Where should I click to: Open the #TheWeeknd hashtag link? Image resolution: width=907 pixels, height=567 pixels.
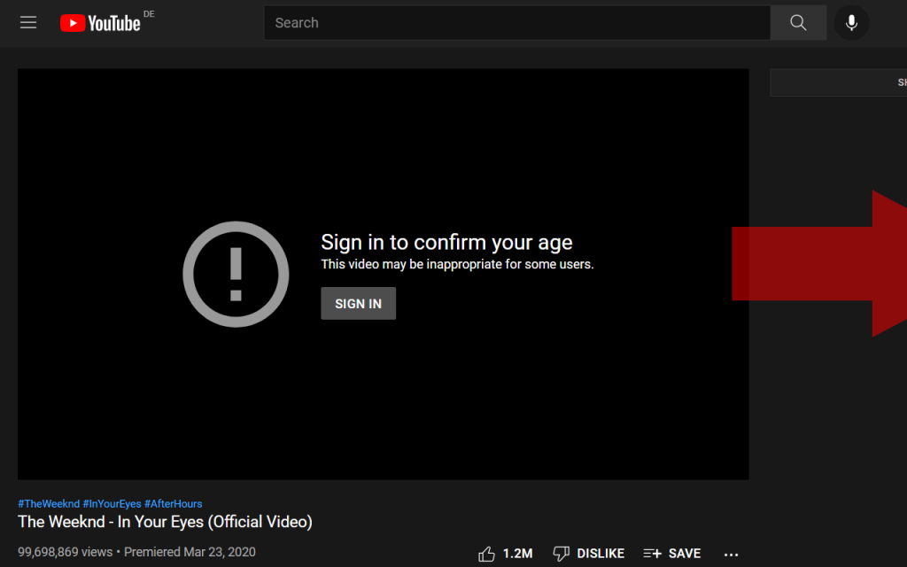click(46, 503)
